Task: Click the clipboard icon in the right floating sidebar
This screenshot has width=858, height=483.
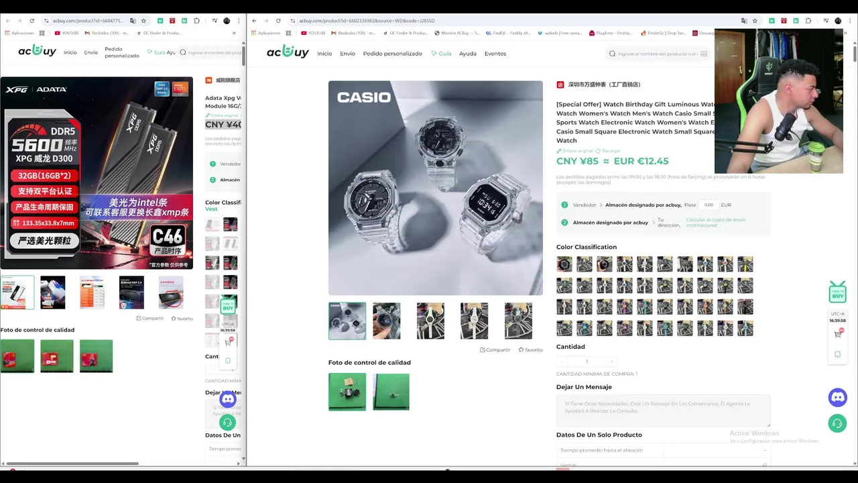Action: [838, 354]
